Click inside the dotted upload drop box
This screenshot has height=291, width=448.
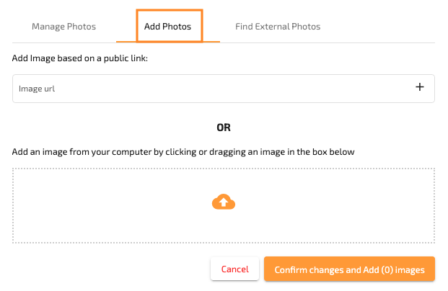pyautogui.click(x=224, y=206)
